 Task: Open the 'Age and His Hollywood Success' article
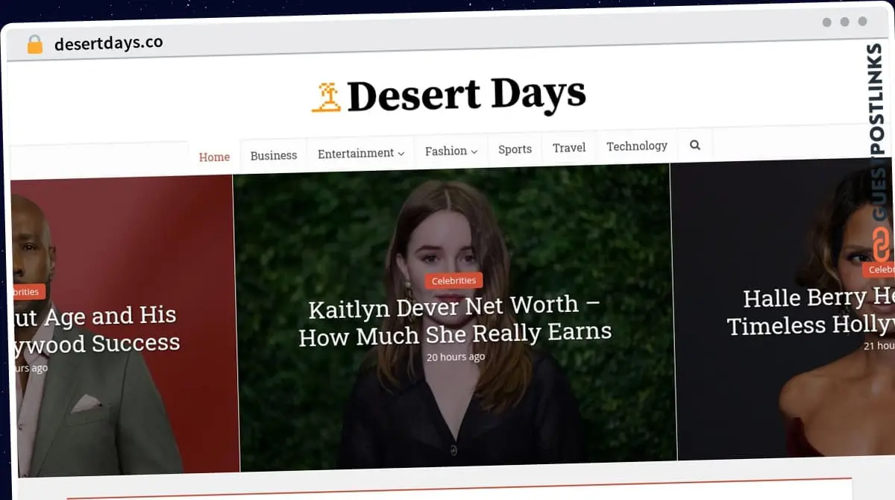click(x=95, y=329)
